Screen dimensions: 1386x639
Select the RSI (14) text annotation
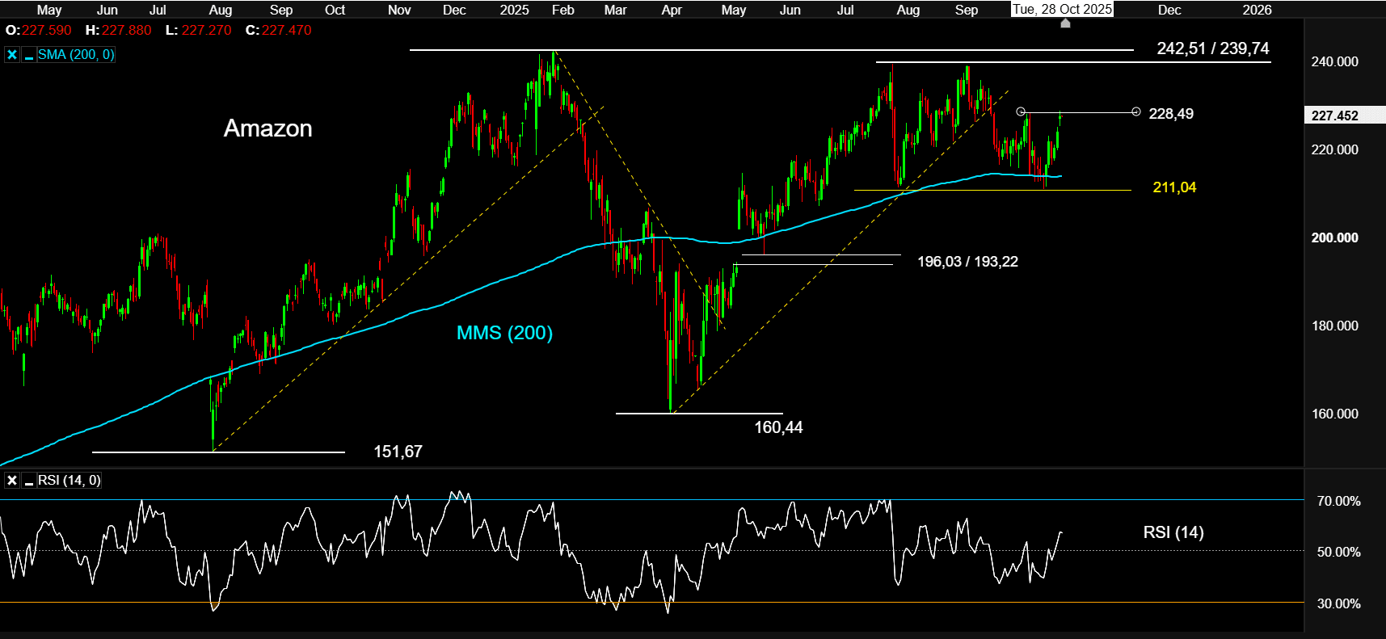1173,532
